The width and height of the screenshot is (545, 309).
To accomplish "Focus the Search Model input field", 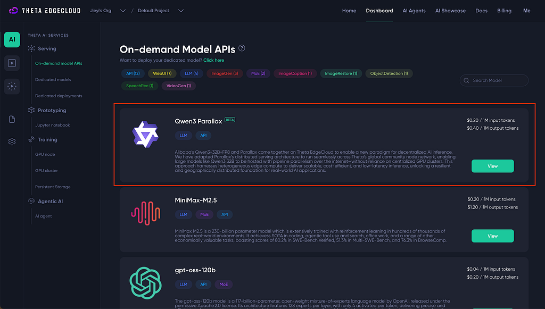I will point(494,80).
